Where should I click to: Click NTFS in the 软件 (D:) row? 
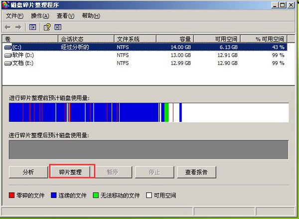(x=123, y=55)
